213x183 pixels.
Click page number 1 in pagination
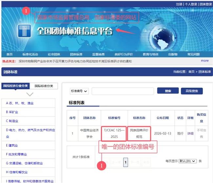[x=126, y=162]
